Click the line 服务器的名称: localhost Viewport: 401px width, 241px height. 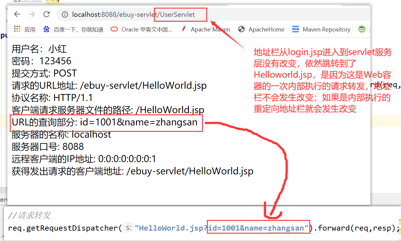tap(61, 135)
